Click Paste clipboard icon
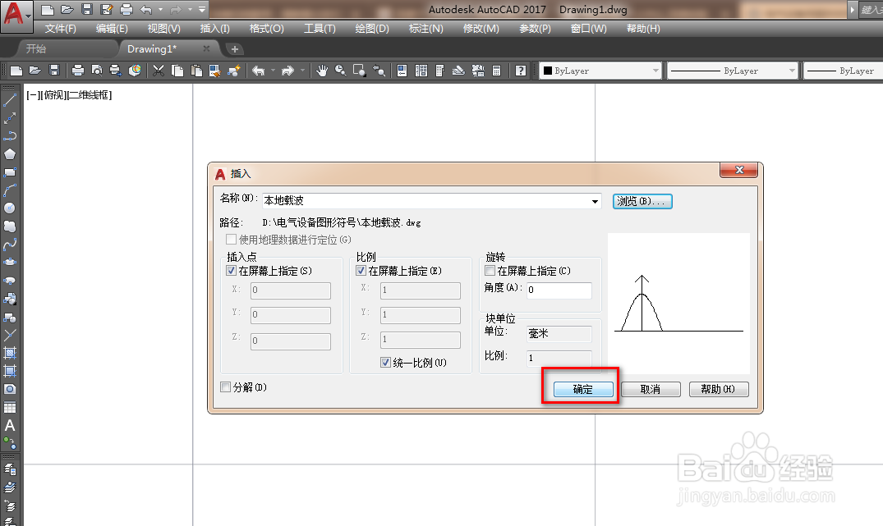Screen dimensions: 883x526 (196, 71)
